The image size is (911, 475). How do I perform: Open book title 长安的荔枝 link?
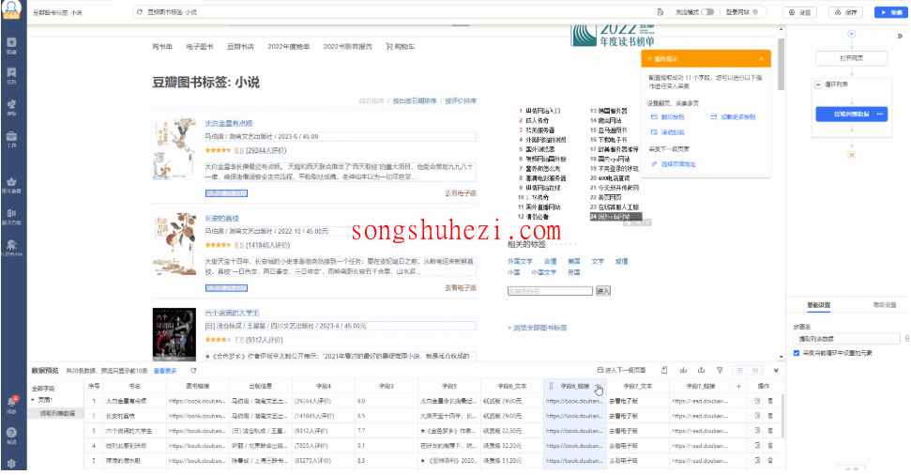coord(222,218)
